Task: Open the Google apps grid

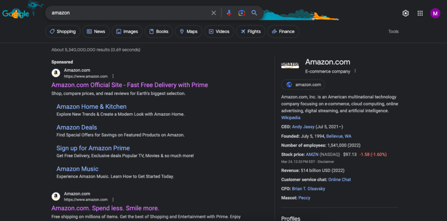Action: point(420,13)
